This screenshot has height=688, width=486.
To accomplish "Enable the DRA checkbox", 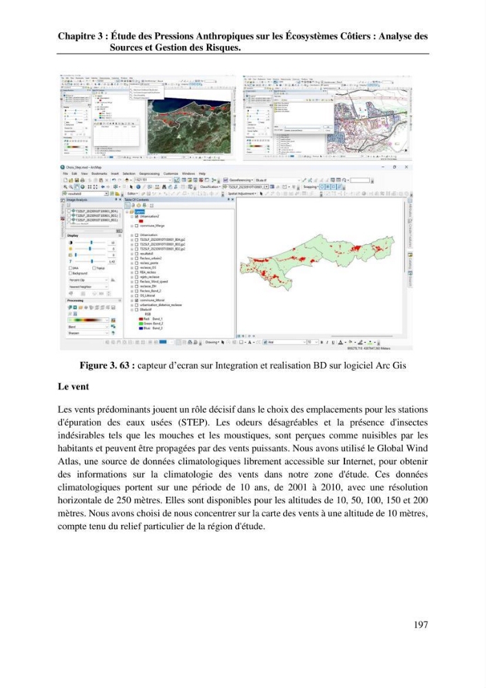I will [71, 268].
